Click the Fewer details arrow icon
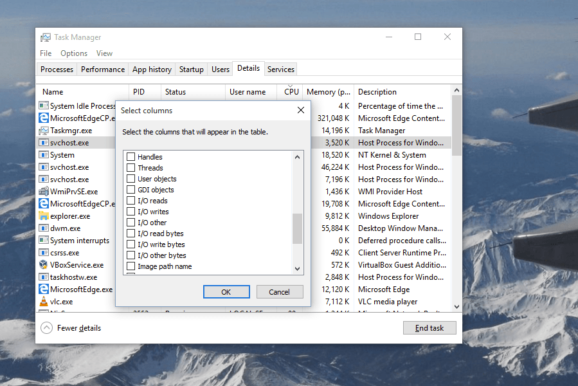The width and height of the screenshot is (578, 386). coord(46,327)
